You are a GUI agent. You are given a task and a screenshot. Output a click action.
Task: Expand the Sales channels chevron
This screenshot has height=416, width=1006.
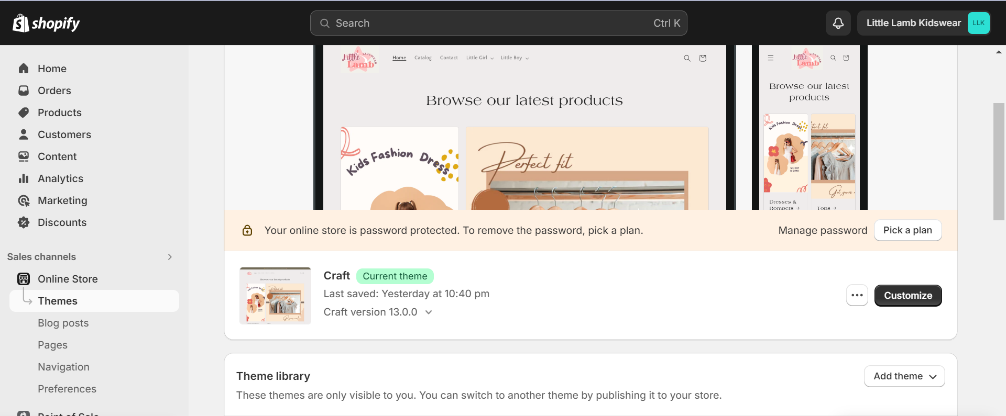click(x=170, y=257)
